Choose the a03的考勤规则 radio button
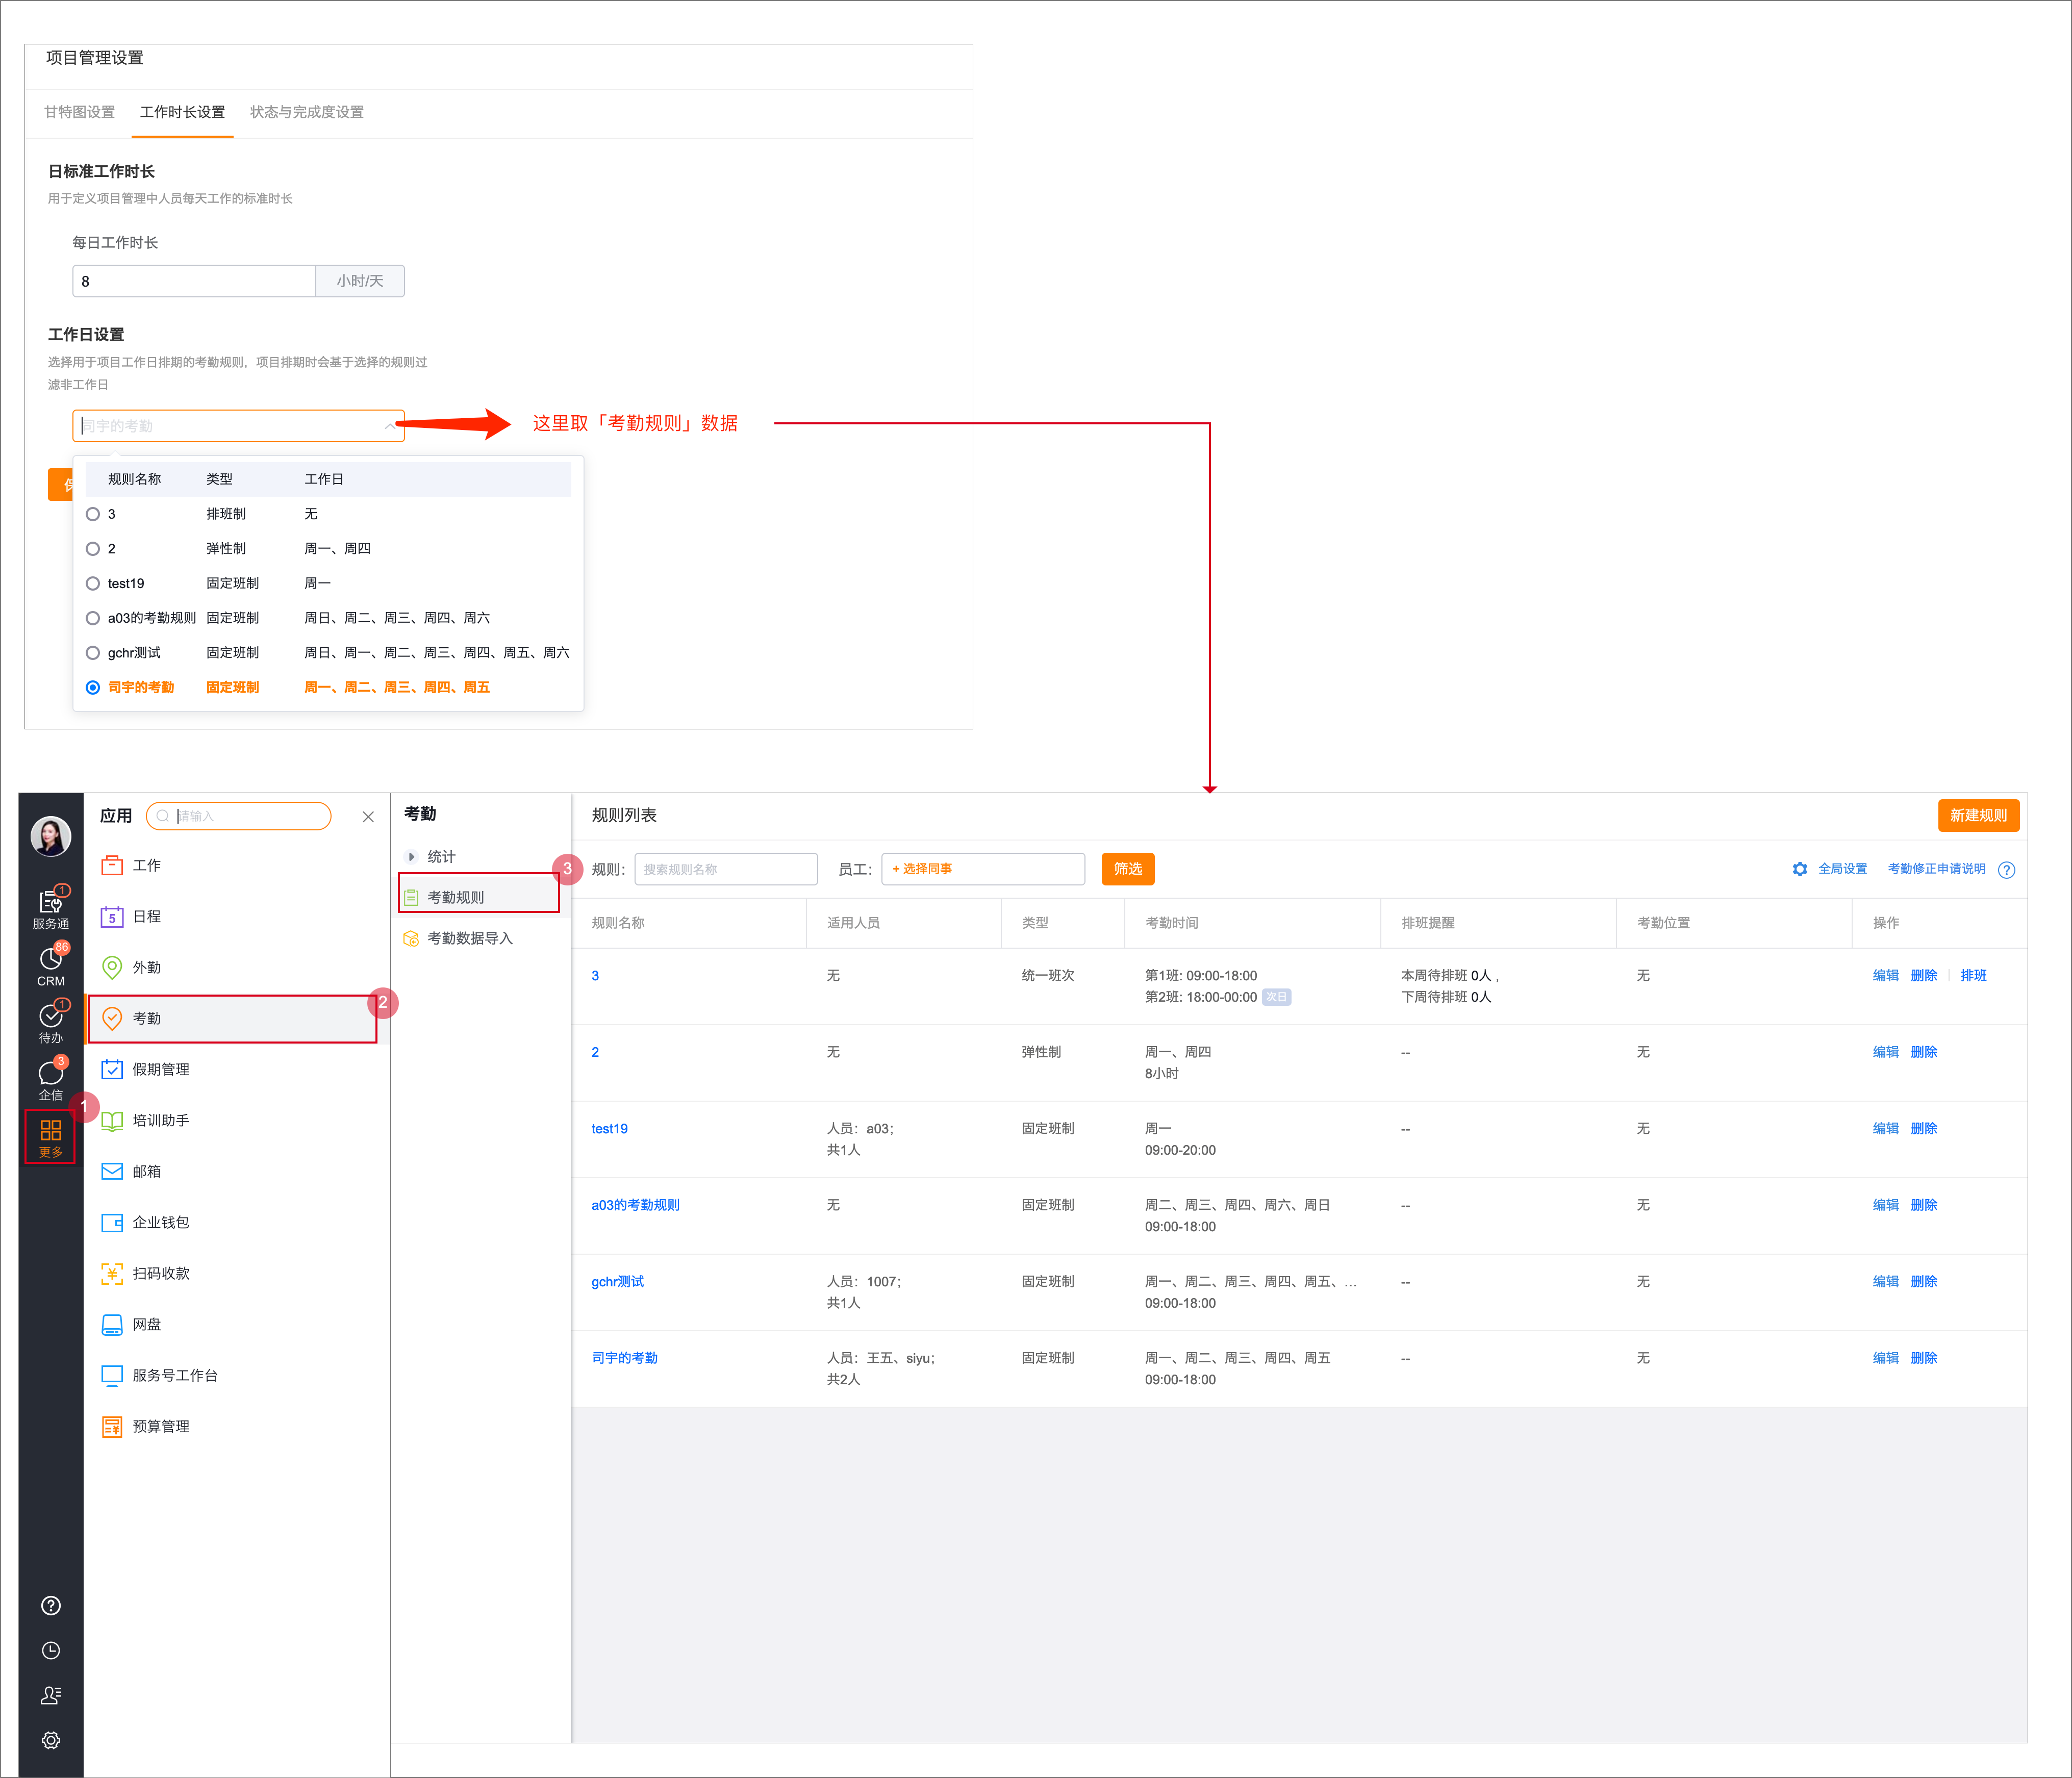 point(93,618)
